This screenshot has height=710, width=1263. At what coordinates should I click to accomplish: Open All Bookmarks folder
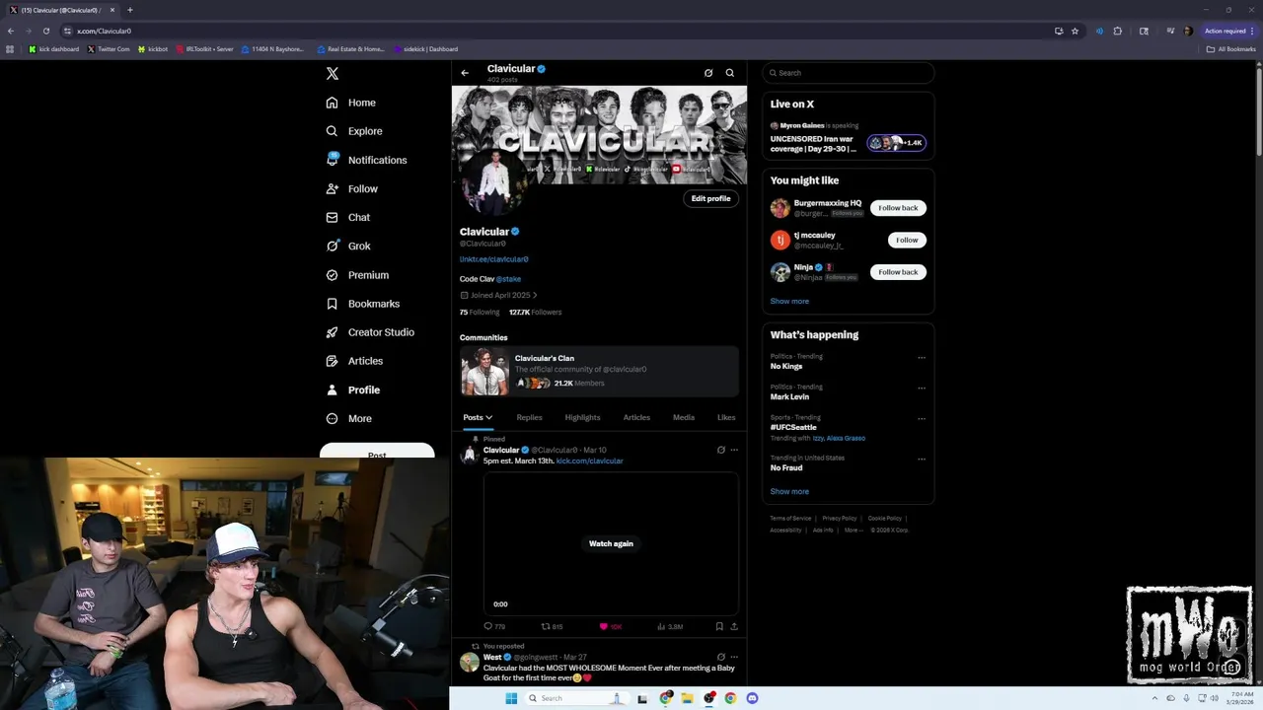[1230, 49]
